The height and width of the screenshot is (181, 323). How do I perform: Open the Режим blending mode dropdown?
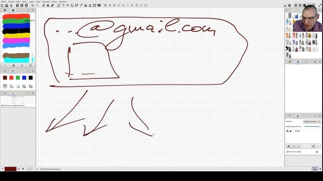point(311,122)
